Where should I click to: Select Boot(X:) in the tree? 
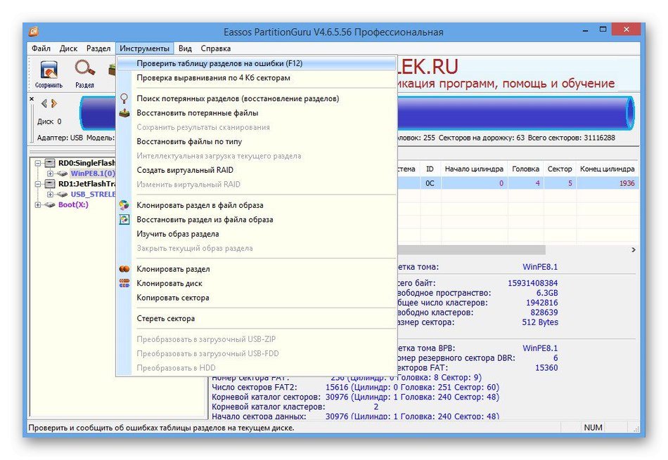tap(73, 204)
